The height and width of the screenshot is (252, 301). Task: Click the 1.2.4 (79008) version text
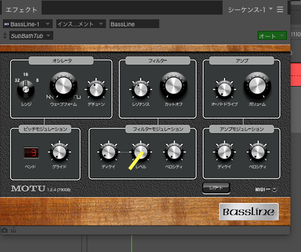(x=59, y=189)
